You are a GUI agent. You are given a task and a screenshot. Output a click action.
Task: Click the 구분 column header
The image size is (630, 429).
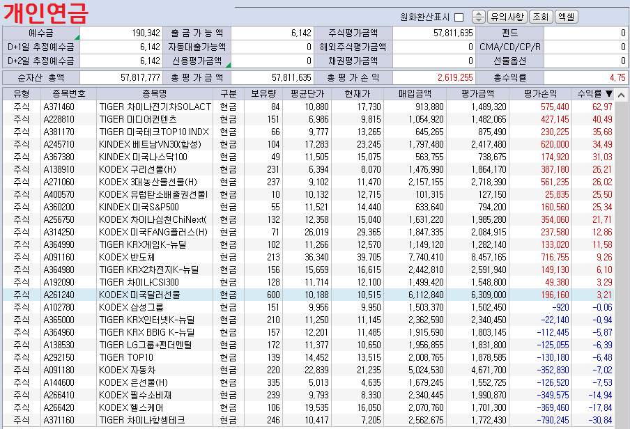pyautogui.click(x=228, y=93)
